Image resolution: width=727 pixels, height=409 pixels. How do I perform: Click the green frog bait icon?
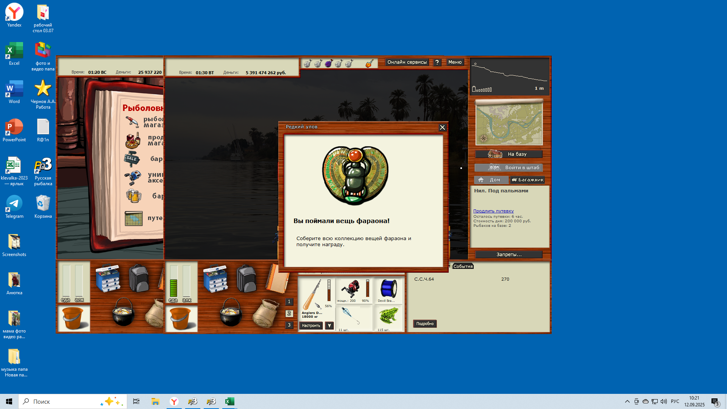coord(388,316)
